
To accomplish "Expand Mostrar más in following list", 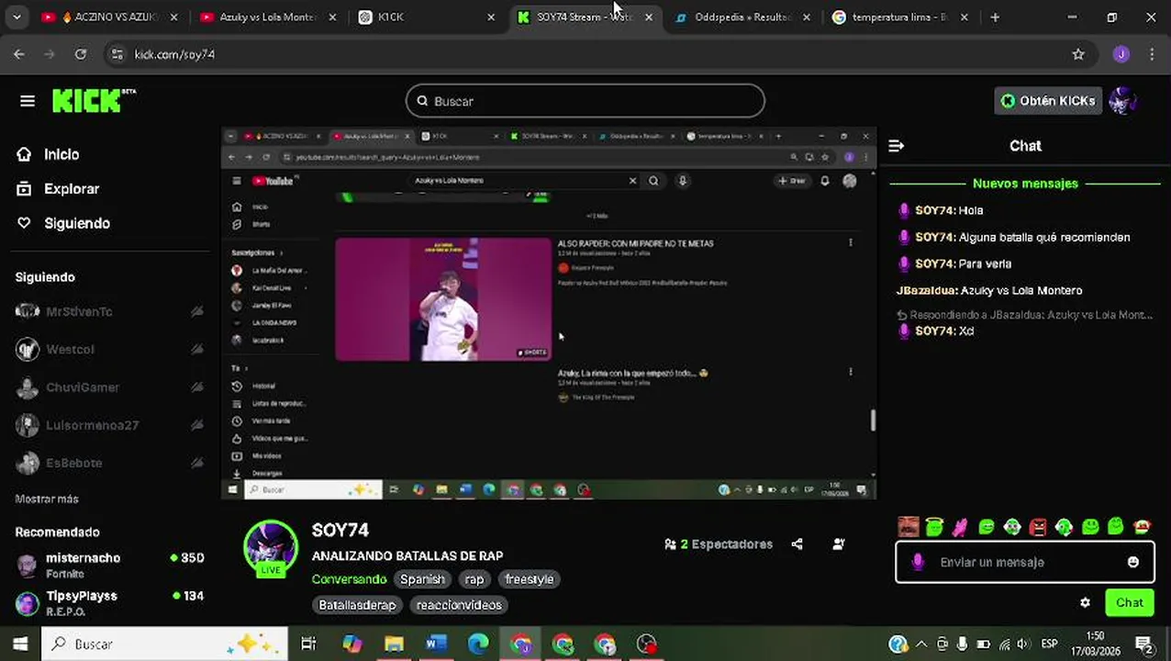I will [x=47, y=499].
